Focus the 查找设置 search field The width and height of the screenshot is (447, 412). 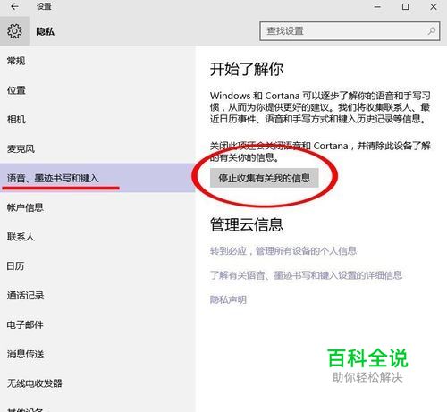coord(350,31)
